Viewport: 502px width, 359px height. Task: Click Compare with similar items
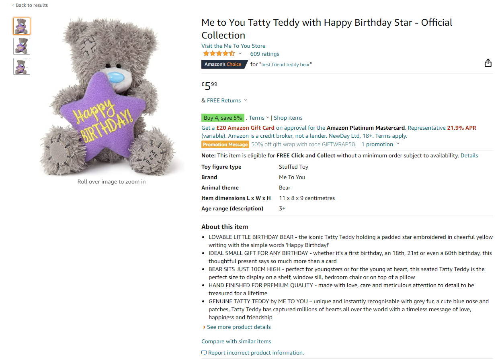236,341
